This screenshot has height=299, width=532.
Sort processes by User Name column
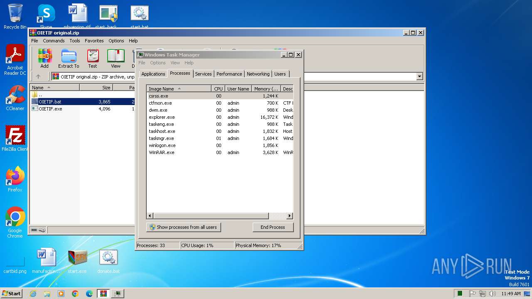238,89
